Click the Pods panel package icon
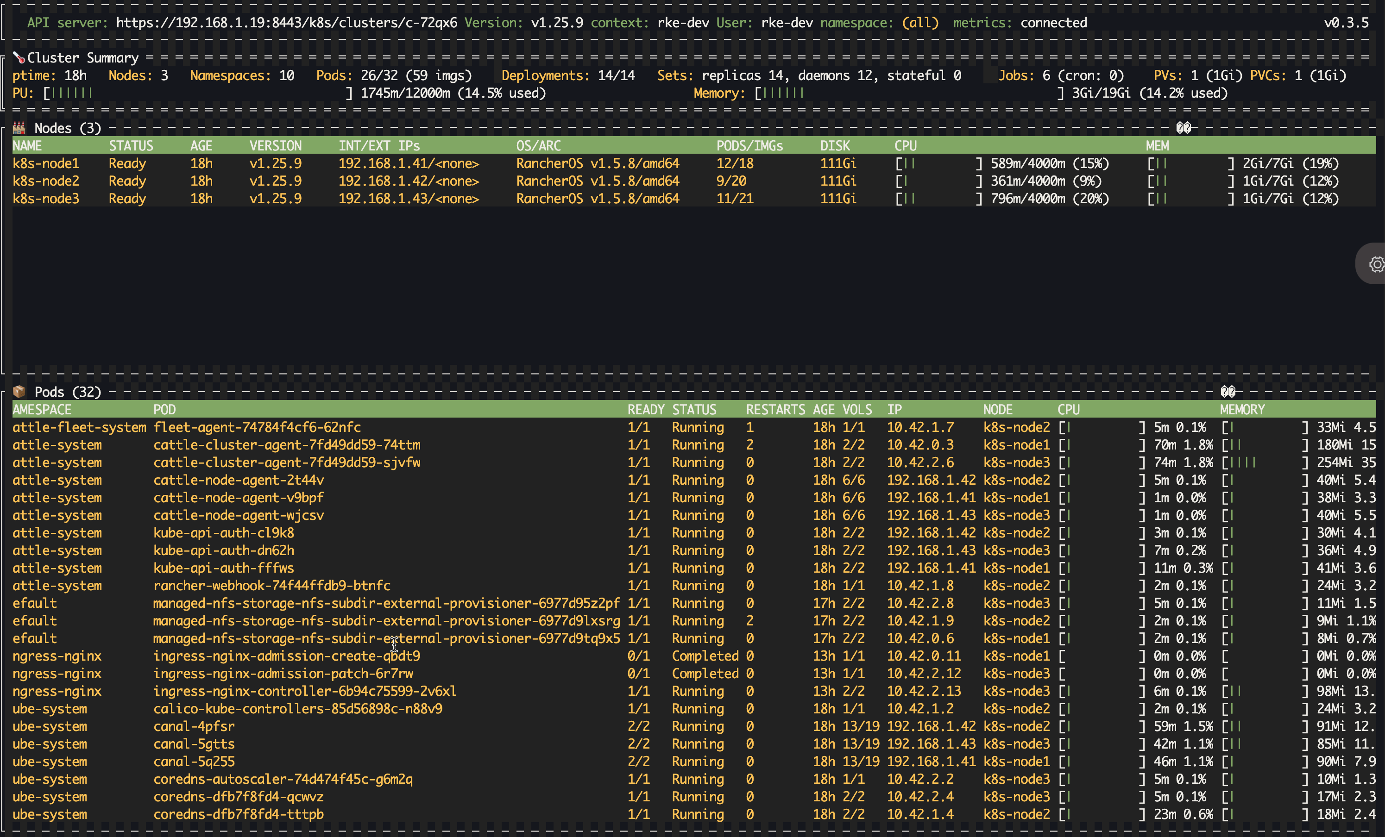 click(19, 392)
